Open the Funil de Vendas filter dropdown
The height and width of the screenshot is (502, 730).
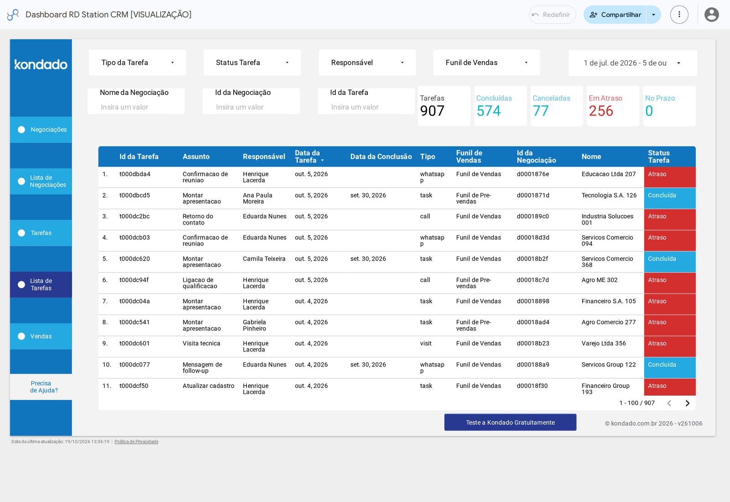486,63
